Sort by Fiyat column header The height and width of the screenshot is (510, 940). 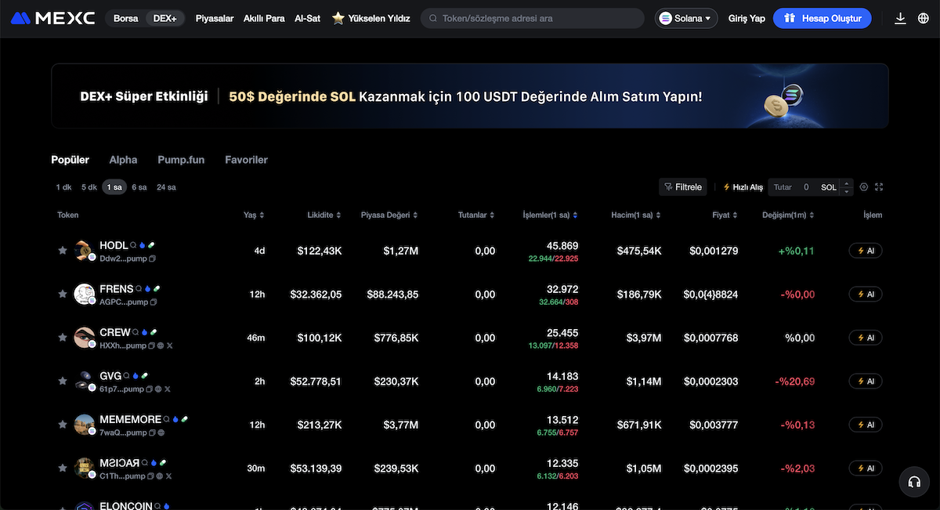point(725,215)
